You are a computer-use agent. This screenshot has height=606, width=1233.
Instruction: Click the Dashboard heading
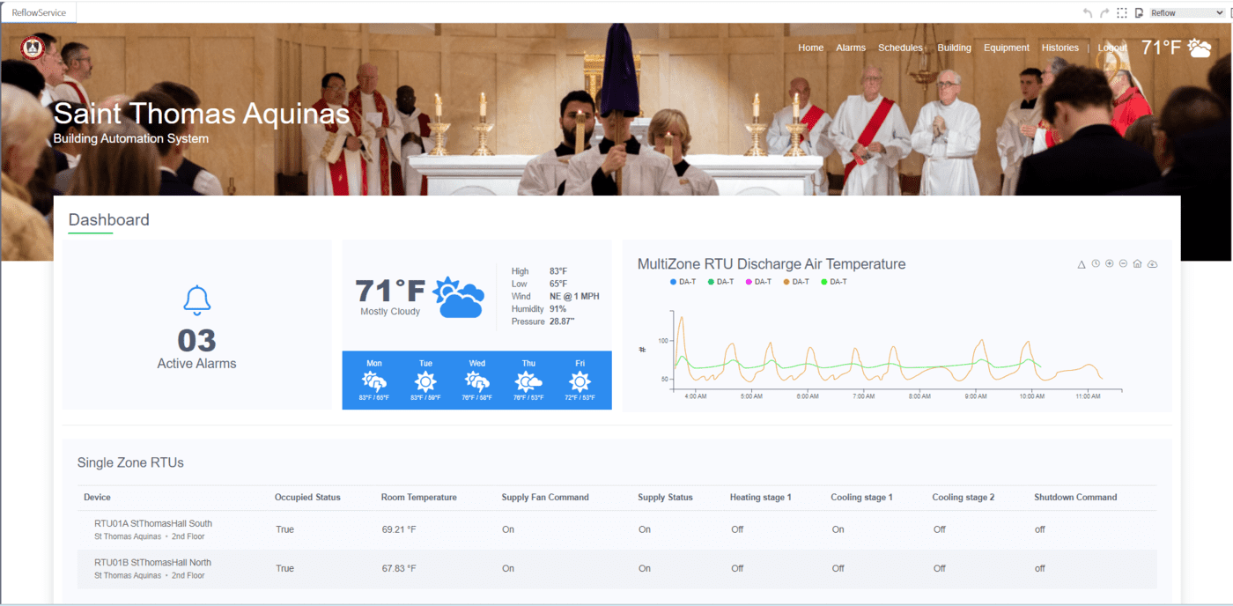pos(109,220)
